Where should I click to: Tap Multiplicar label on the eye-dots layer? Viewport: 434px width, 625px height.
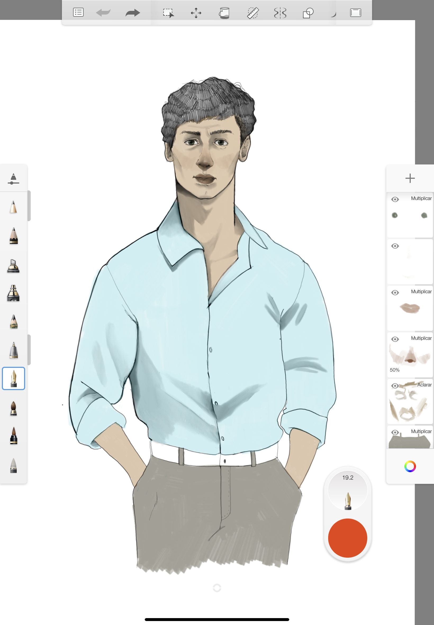click(x=421, y=198)
